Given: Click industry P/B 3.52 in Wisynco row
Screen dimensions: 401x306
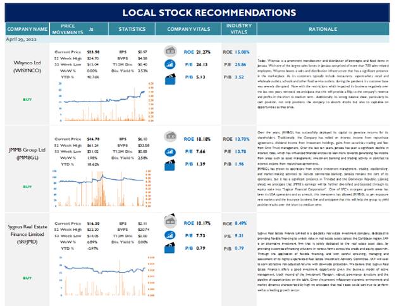Looking at the screenshot, I should 239,77.
